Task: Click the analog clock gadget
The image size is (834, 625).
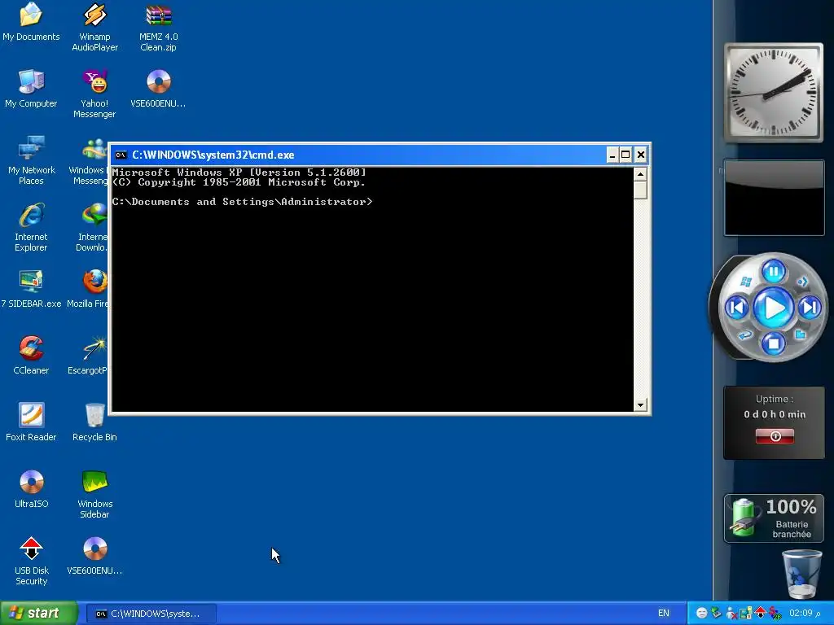Action: 774,93
